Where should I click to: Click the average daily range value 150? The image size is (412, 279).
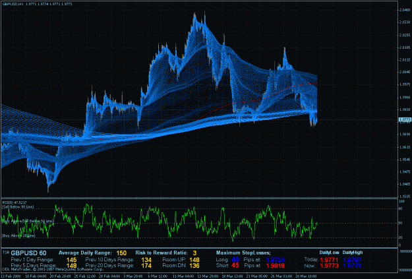(121, 253)
